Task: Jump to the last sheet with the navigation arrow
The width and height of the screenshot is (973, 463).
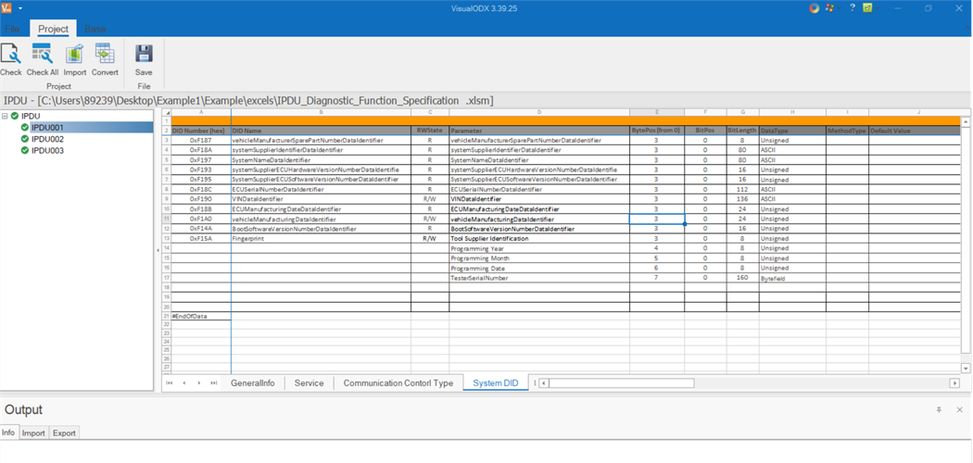Action: tap(213, 383)
